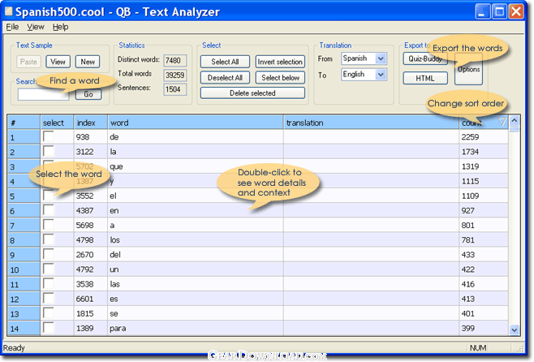Click the scrollbar down arrow
Image resolution: width=534 pixels, height=362 pixels.
pos(515,330)
